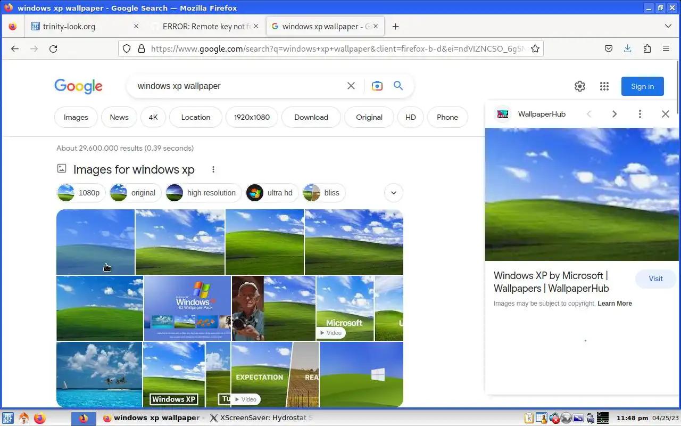
Task: Open the EXPECTATION video thumbnail
Action: pos(275,375)
